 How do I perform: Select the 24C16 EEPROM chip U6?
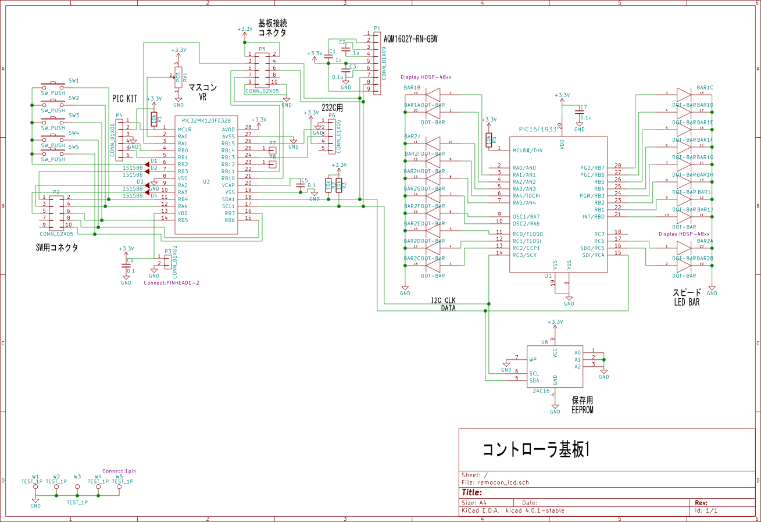click(x=555, y=366)
